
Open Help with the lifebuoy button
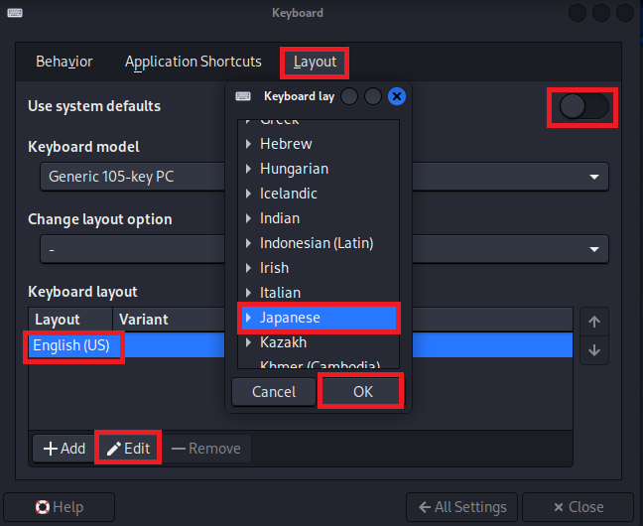59,507
